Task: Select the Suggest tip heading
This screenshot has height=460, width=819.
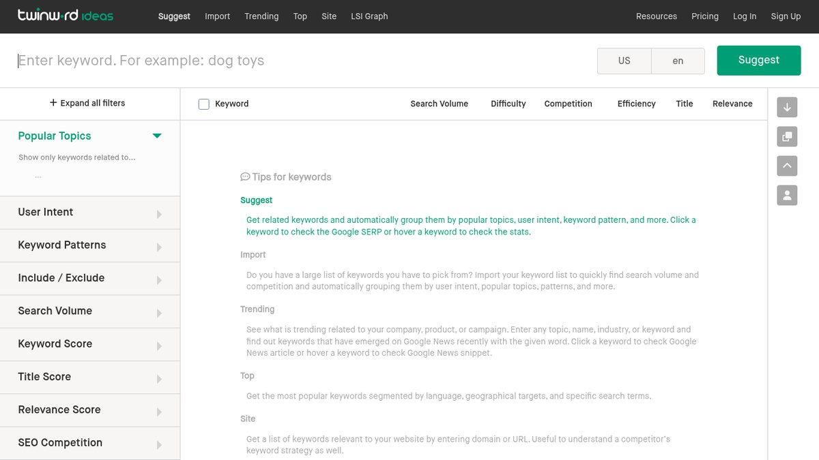Action: pos(257,200)
